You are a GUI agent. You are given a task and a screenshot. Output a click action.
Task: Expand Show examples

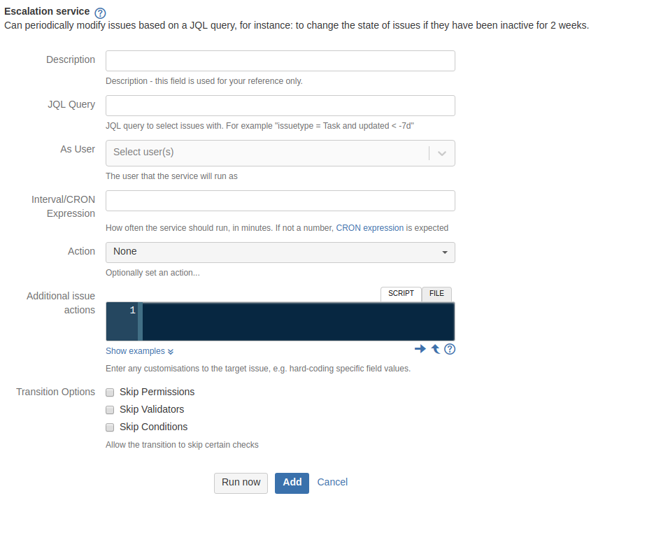(x=139, y=351)
